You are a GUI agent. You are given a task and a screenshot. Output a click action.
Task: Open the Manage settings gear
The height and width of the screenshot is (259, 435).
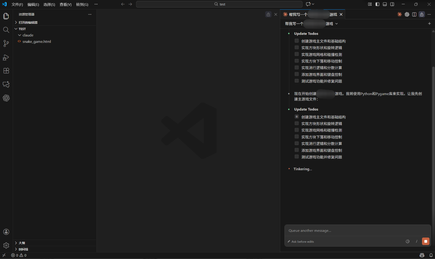(x=6, y=245)
